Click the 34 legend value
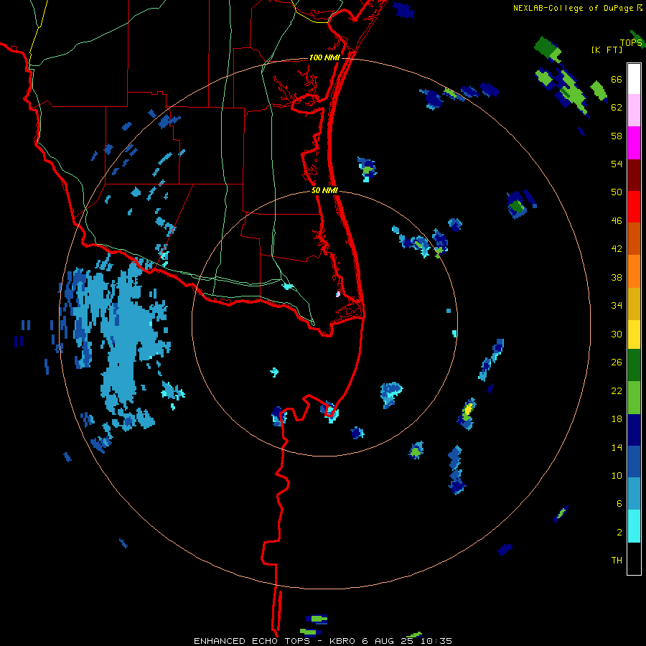This screenshot has width=646, height=646. coord(617,305)
